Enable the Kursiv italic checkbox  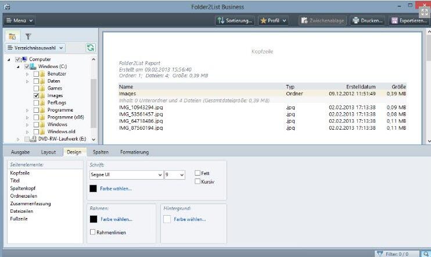pos(197,181)
